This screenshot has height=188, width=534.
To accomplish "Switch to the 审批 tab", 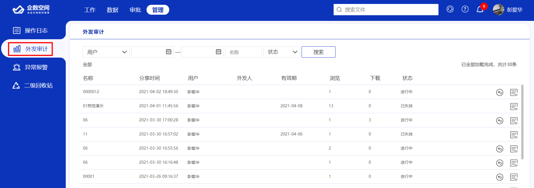I will point(135,10).
